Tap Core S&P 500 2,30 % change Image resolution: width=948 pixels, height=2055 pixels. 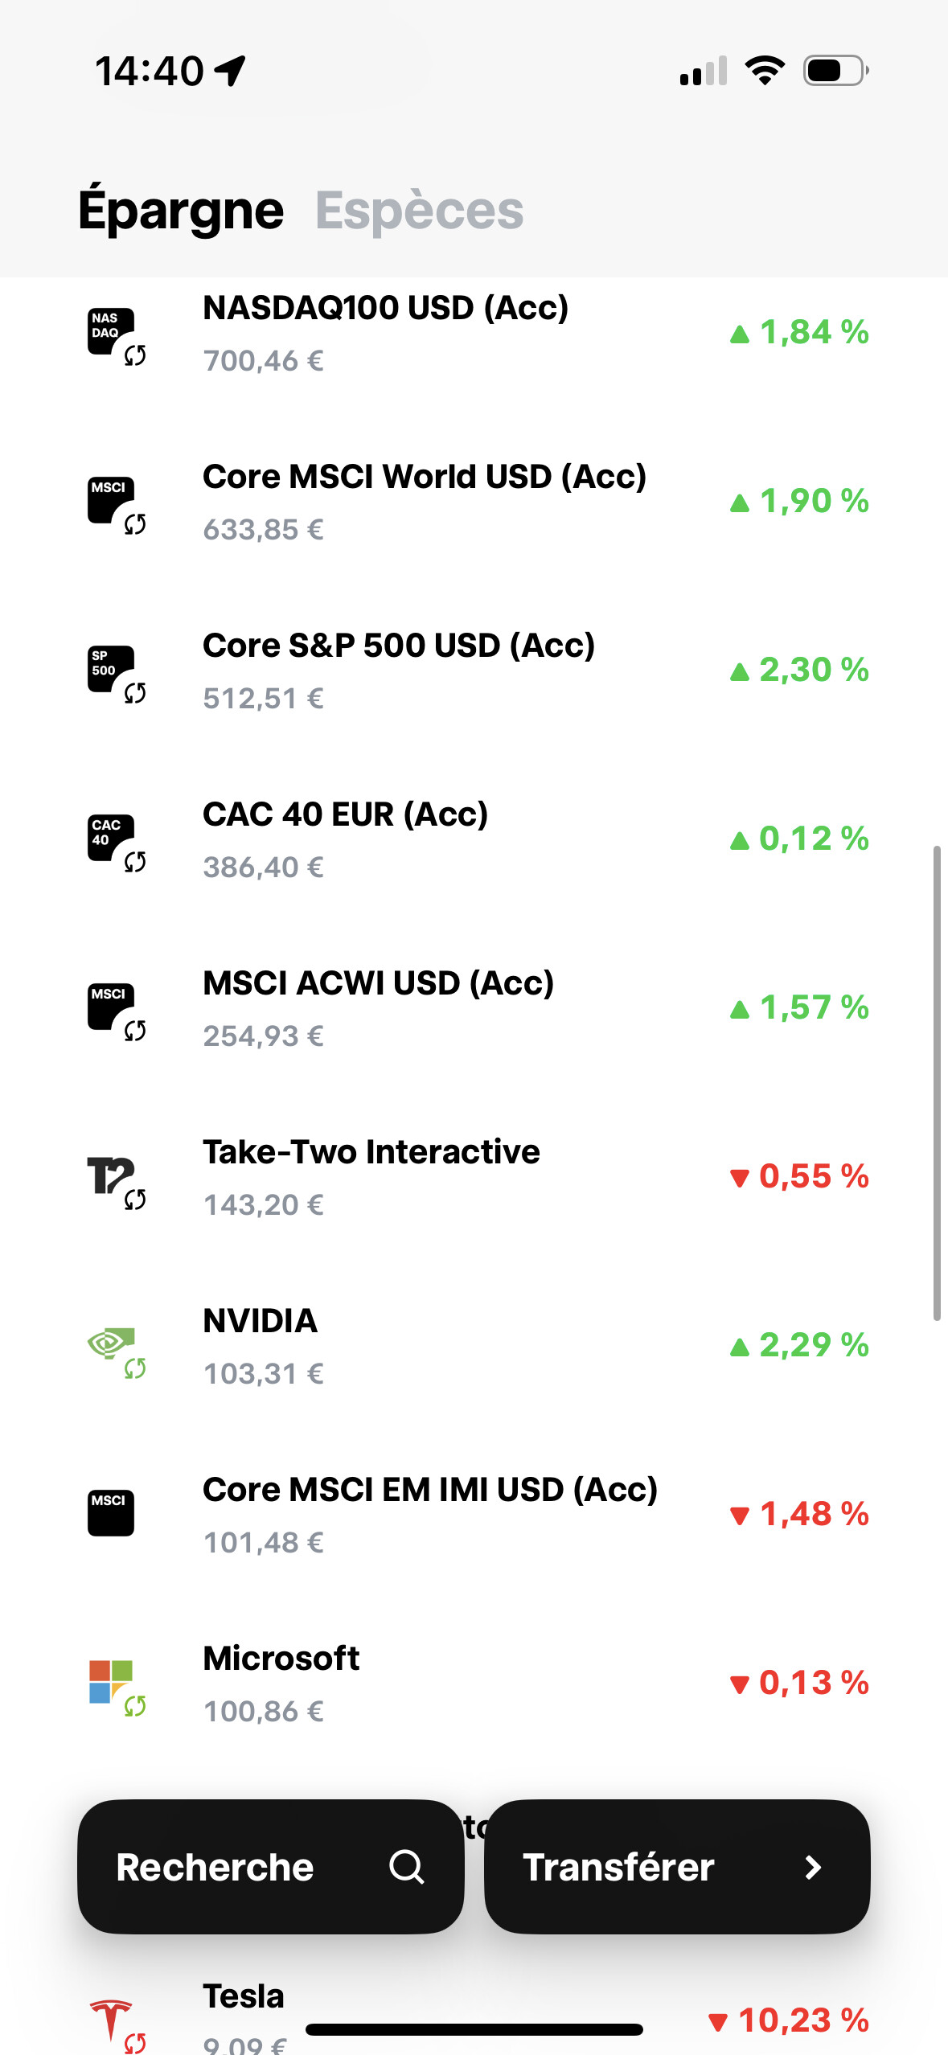pos(799,670)
